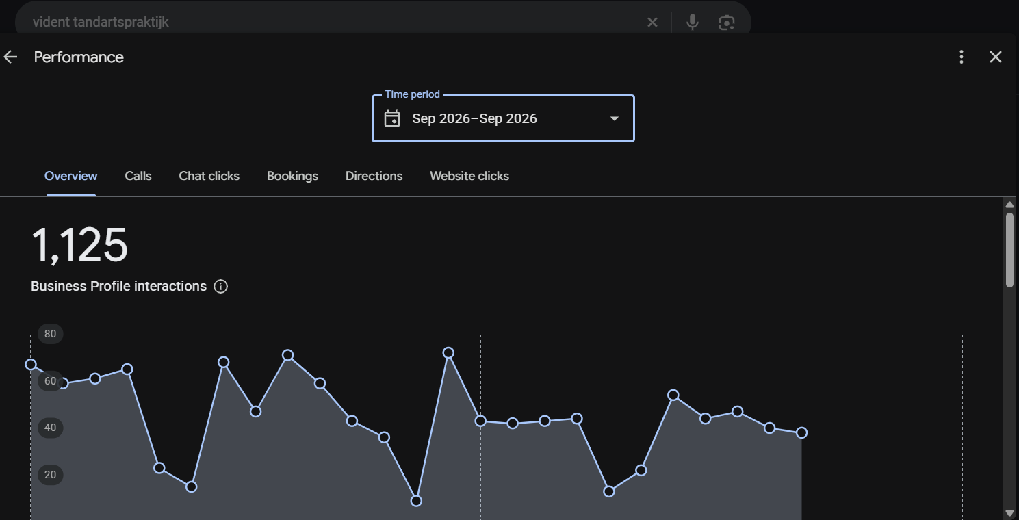The width and height of the screenshot is (1019, 520).
Task: Click the calendar icon in Time period
Action: click(392, 118)
